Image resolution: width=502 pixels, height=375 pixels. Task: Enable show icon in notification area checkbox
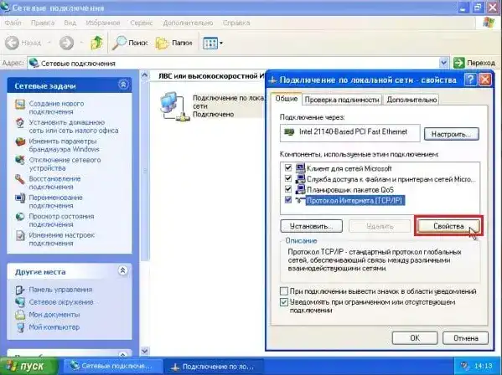(x=284, y=291)
